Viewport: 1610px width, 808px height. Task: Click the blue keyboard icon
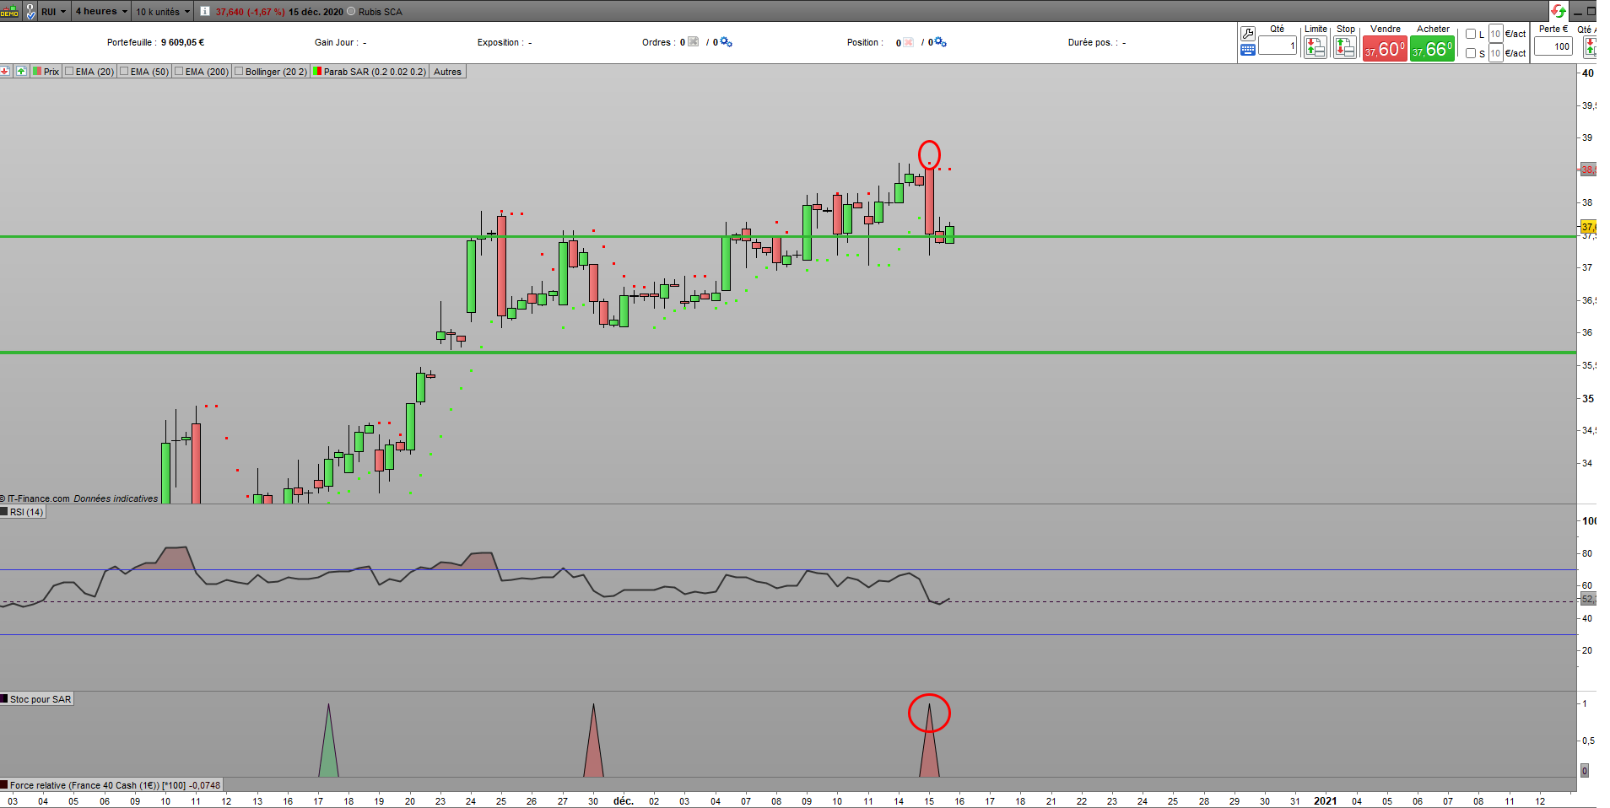1248,50
